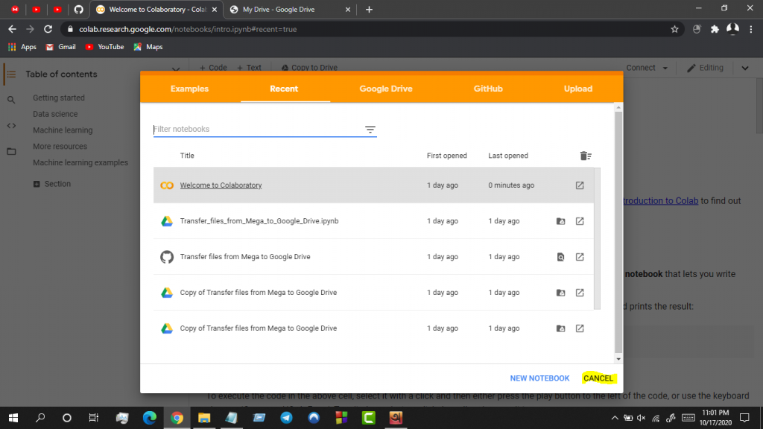Switch to the Upload tab
This screenshot has width=763, height=429.
tap(578, 89)
